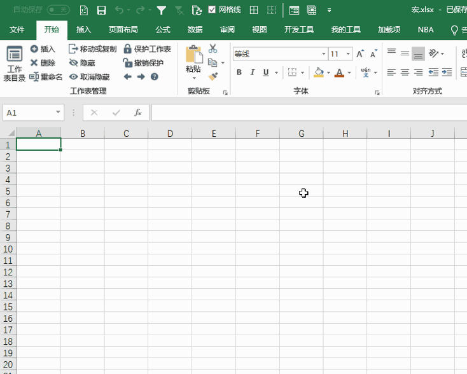Open the font name dropdown (等线)
This screenshot has height=374, width=467.
323,54
